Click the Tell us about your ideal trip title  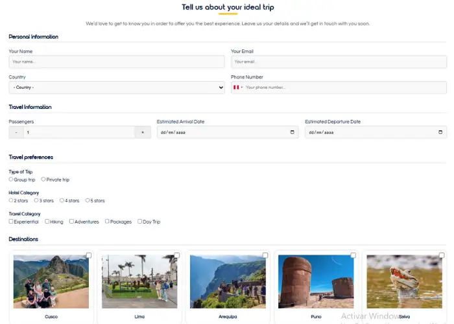click(228, 7)
